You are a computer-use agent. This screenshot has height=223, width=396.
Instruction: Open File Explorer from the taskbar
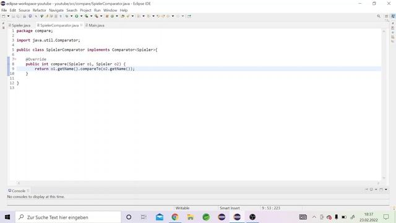(x=190, y=217)
